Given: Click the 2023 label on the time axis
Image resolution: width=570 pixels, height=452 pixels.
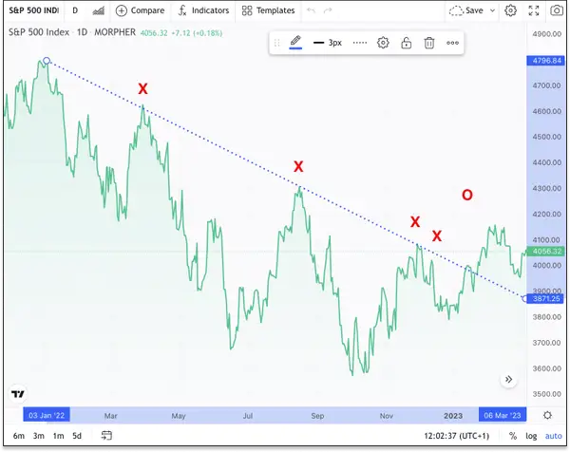Looking at the screenshot, I should pos(453,415).
